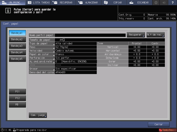Click Horizontal zoom row label

[x=113, y=51]
